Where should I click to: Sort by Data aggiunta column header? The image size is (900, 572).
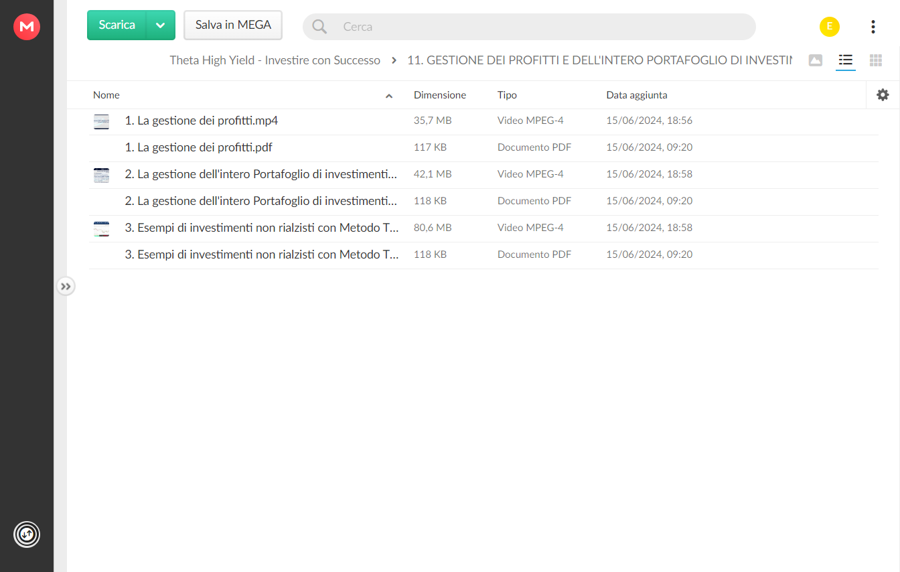coord(637,95)
